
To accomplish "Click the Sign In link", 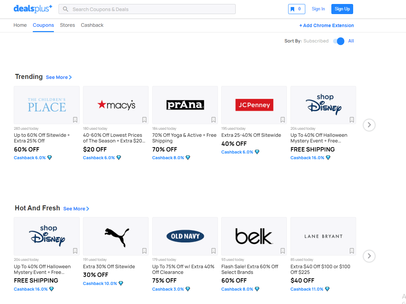I will 318,9.
